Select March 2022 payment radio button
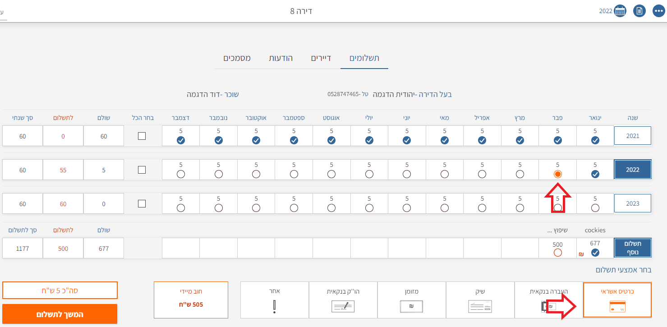667x327 pixels. click(520, 174)
